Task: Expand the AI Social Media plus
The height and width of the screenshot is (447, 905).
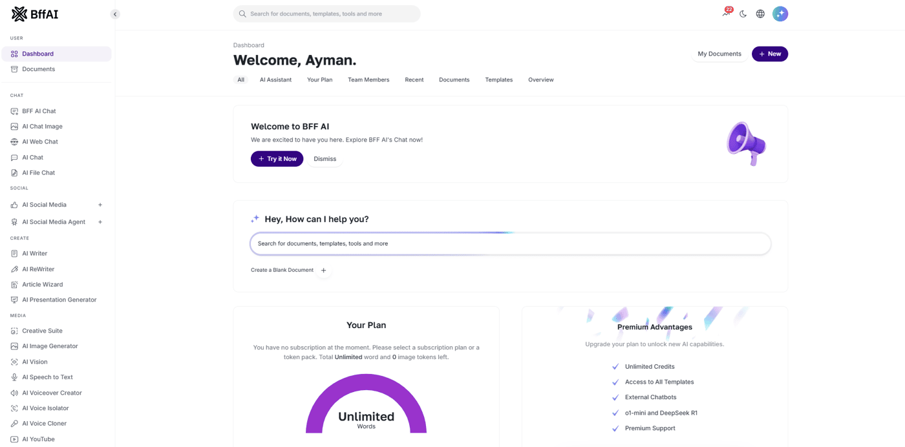Action: pyautogui.click(x=100, y=205)
